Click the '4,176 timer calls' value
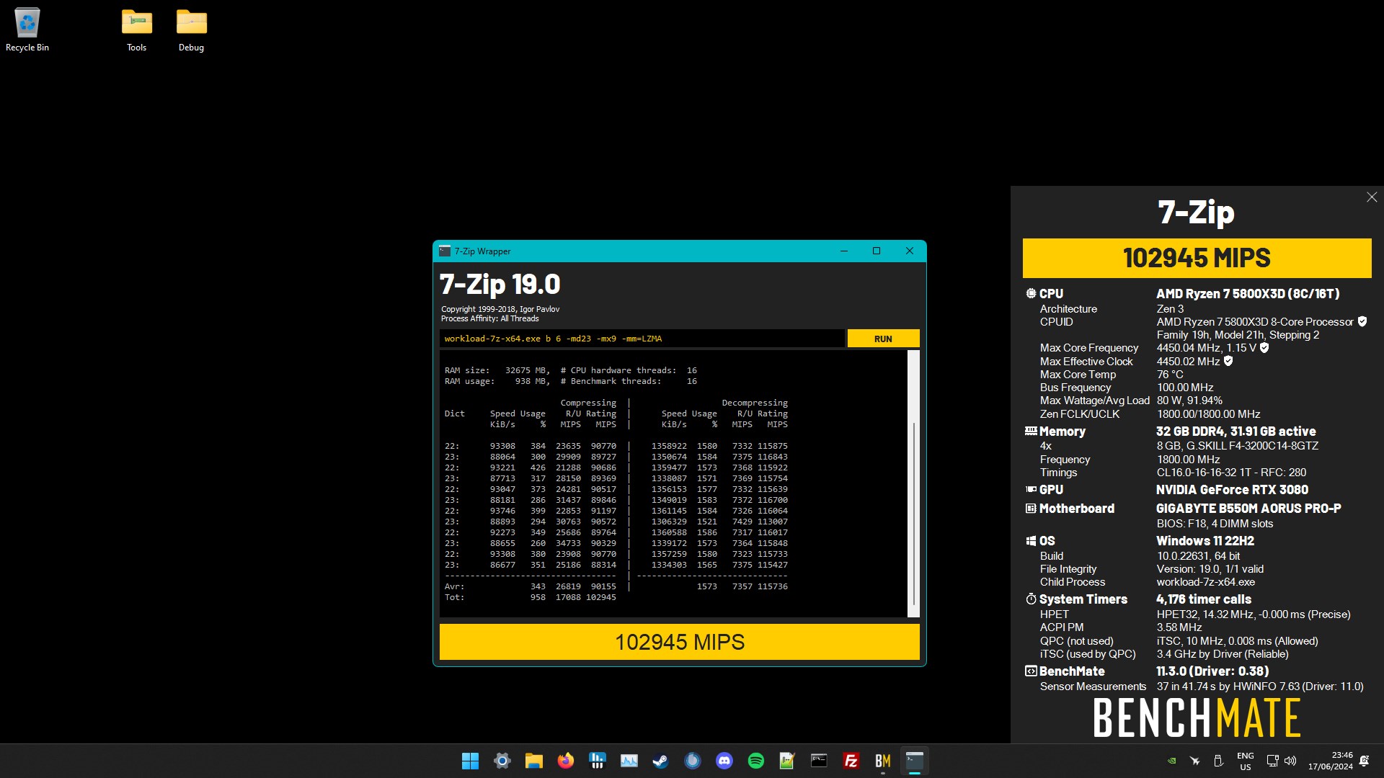Image resolution: width=1384 pixels, height=778 pixels. click(1204, 599)
